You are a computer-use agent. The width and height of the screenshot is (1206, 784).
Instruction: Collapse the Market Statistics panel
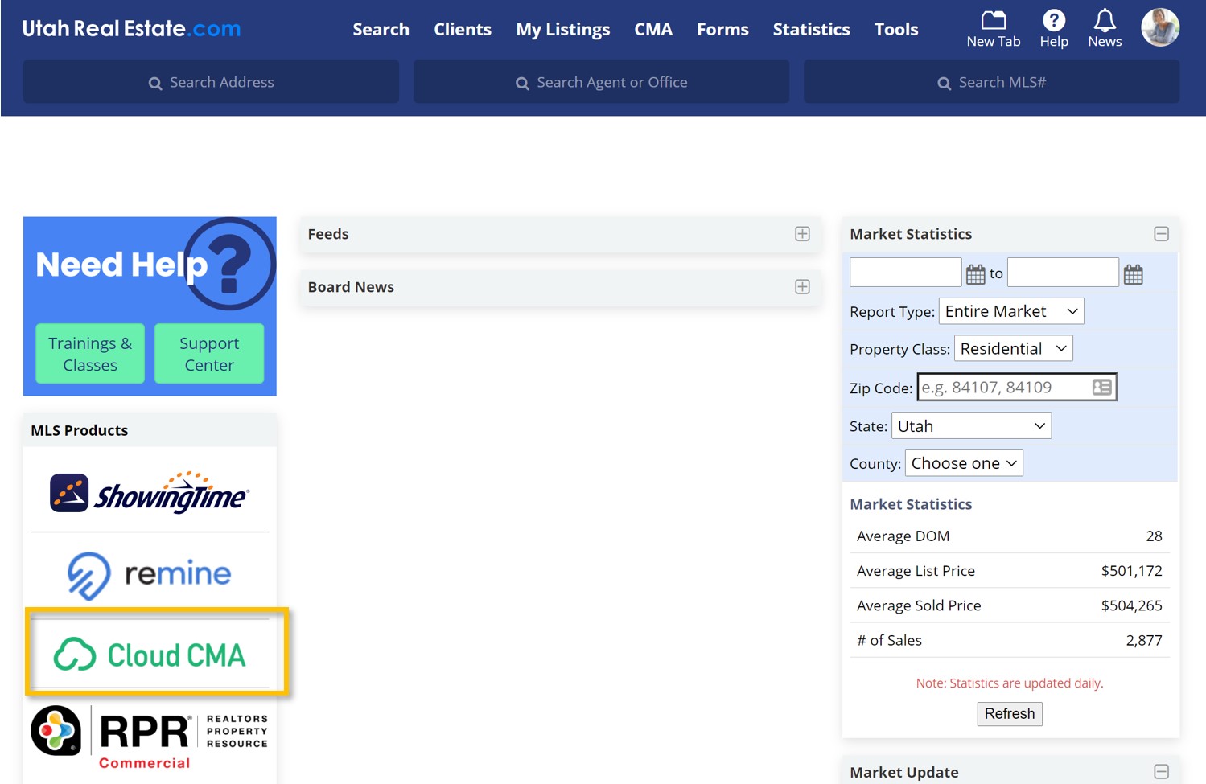1161,234
